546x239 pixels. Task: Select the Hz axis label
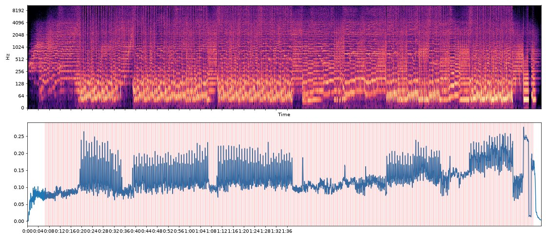(x=8, y=57)
